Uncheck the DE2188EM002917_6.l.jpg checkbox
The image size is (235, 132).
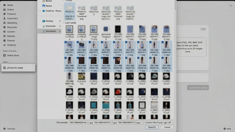pos(78,42)
